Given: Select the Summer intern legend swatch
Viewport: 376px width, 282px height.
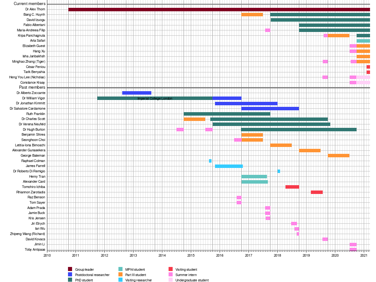Looking at the screenshot, I should click(x=170, y=274).
